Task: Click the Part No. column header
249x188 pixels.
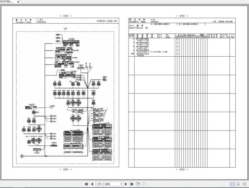Action: click(x=163, y=35)
